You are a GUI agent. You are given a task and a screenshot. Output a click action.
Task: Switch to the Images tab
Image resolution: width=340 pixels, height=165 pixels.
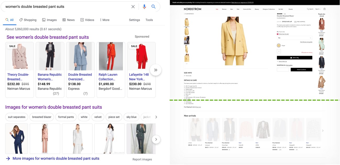(x=49, y=20)
